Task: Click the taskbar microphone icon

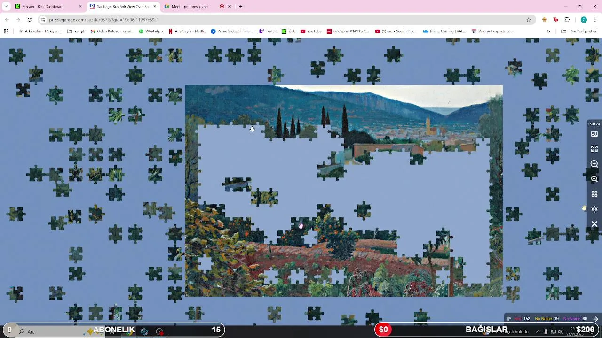Action: coord(546,331)
